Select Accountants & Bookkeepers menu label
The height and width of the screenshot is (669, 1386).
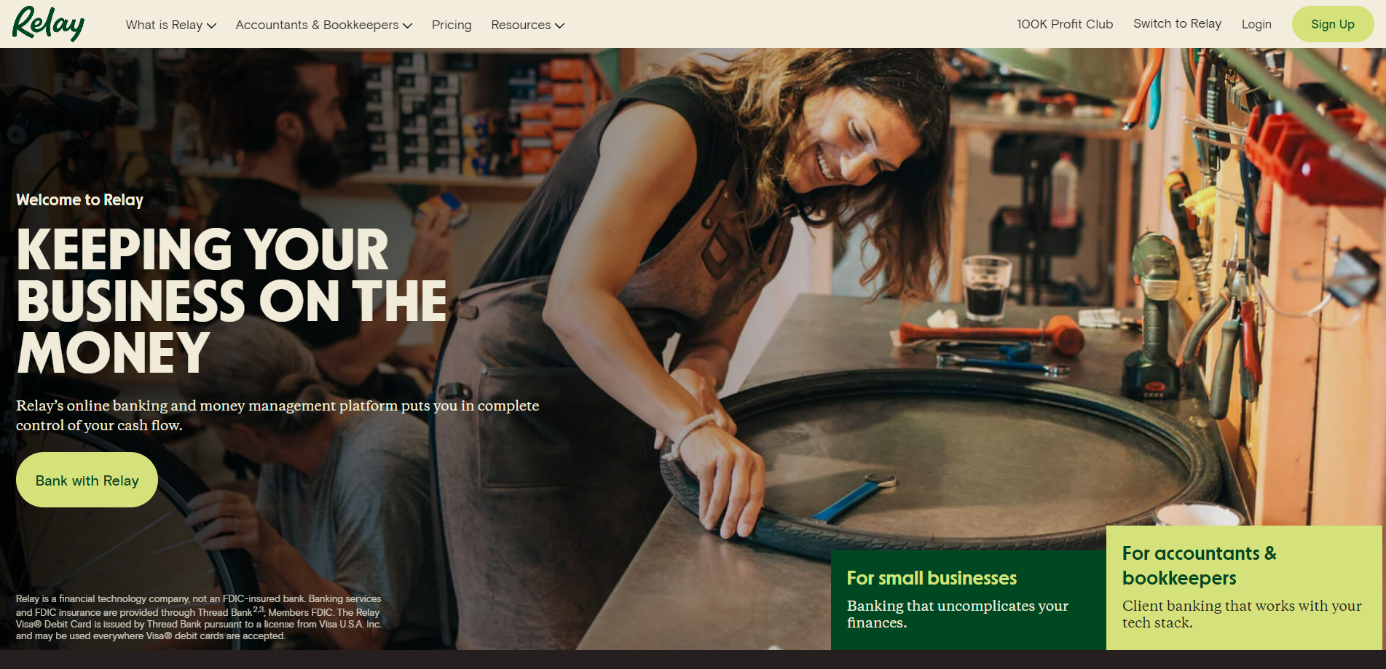317,25
